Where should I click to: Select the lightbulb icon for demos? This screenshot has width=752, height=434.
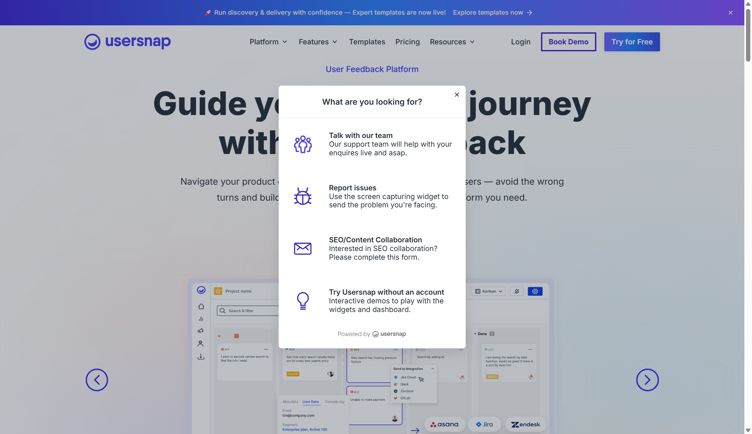[x=303, y=301]
